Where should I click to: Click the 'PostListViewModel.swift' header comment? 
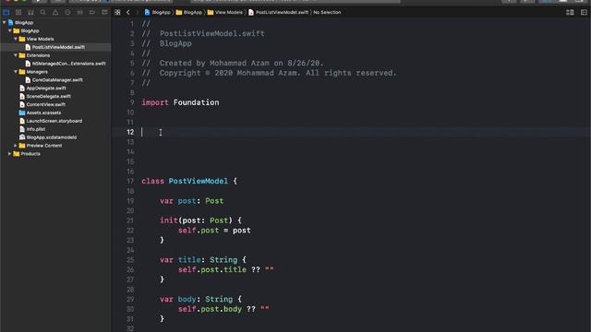coord(203,34)
